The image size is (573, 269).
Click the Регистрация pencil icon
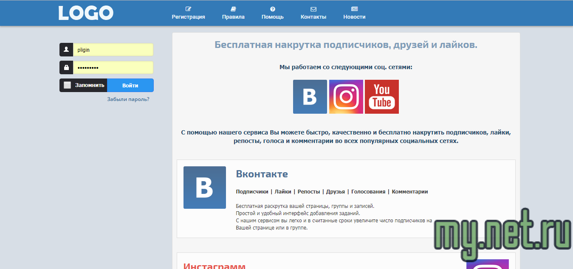point(188,9)
